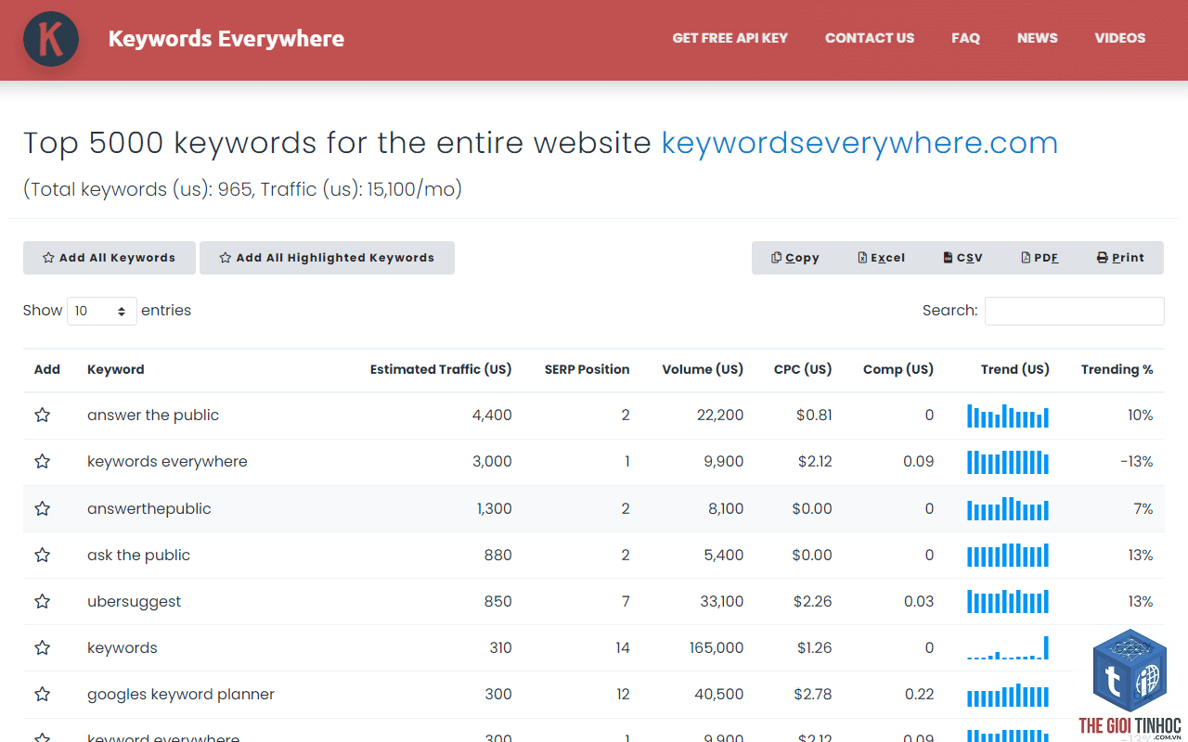This screenshot has height=742, width=1188.
Task: Click the 22,200 volume value
Action: (720, 416)
